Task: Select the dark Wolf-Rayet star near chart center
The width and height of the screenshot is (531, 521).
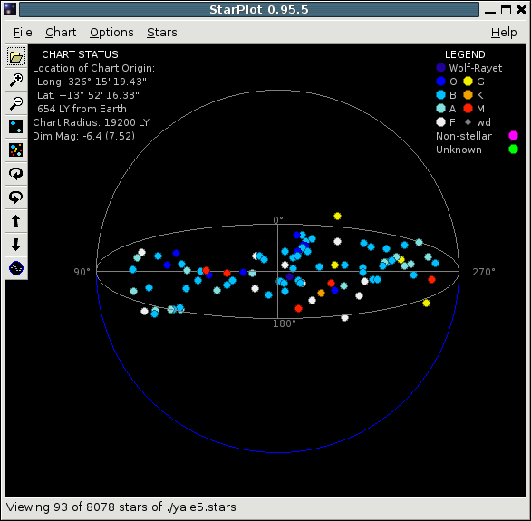Action: (289, 277)
